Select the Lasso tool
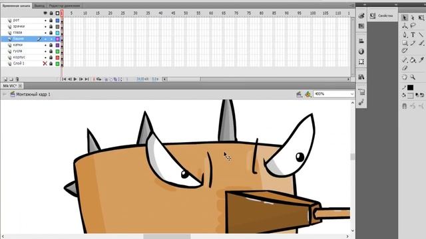This screenshot has width=426, height=239. [x=413, y=26]
